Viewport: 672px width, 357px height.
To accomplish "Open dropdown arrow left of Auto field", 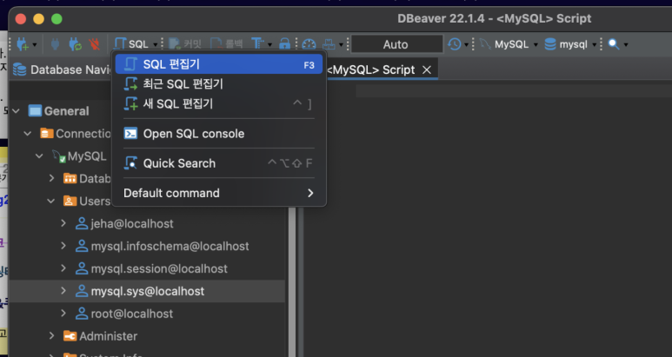I will click(x=341, y=44).
